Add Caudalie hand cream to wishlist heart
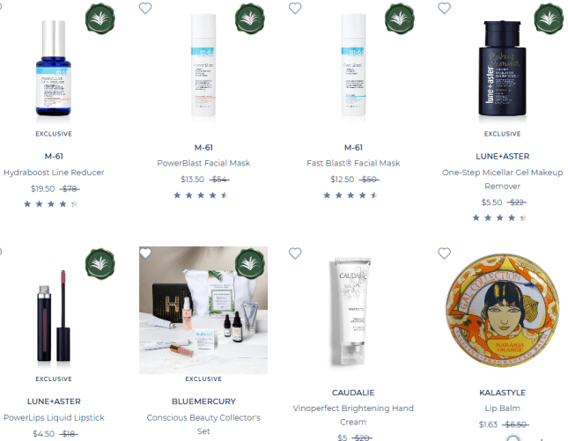The image size is (568, 441). [x=295, y=254]
